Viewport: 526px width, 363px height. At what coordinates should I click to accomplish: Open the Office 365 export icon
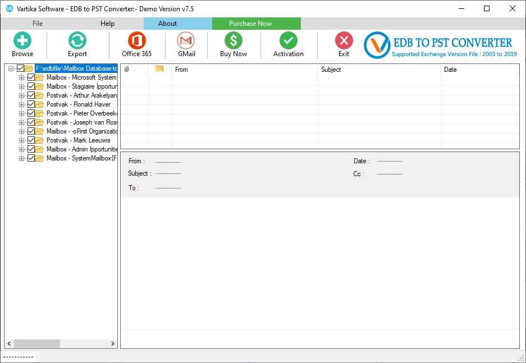pyautogui.click(x=137, y=40)
